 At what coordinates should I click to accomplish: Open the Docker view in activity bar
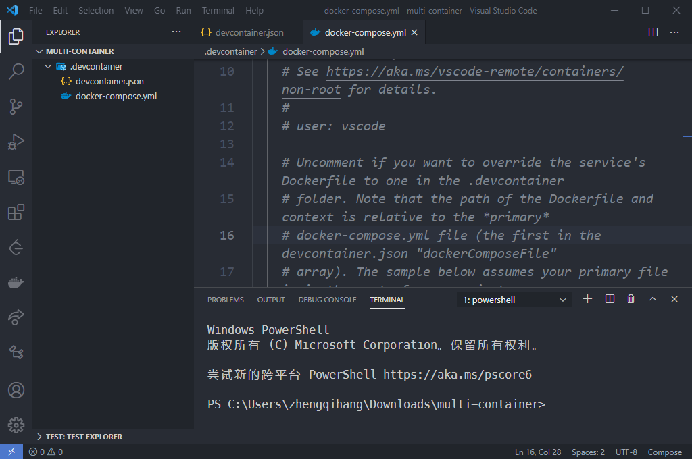coord(16,283)
